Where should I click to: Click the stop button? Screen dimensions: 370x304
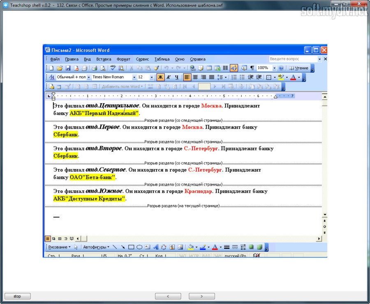click(17, 296)
